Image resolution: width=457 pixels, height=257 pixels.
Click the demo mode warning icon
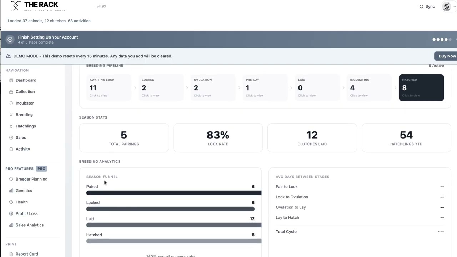[x=8, y=56]
